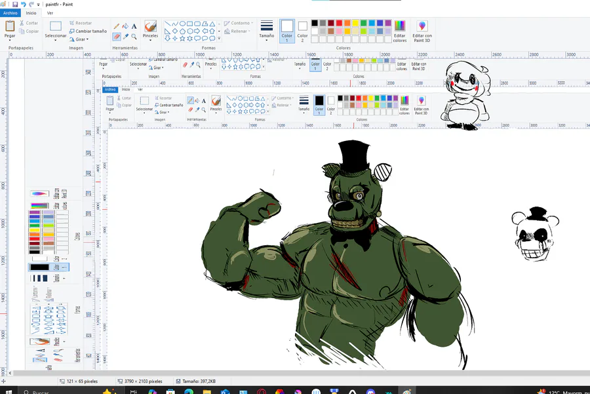Choose the Up arrow shape
Image resolution: width=590 pixels, height=394 pixels.
point(212,31)
